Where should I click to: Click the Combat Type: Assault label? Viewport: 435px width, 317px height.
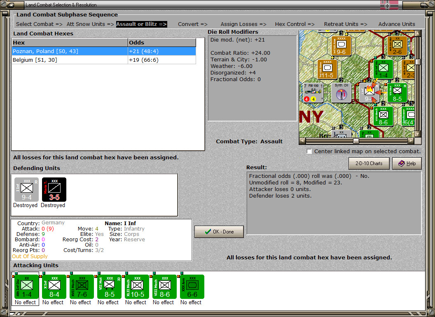pos(249,142)
